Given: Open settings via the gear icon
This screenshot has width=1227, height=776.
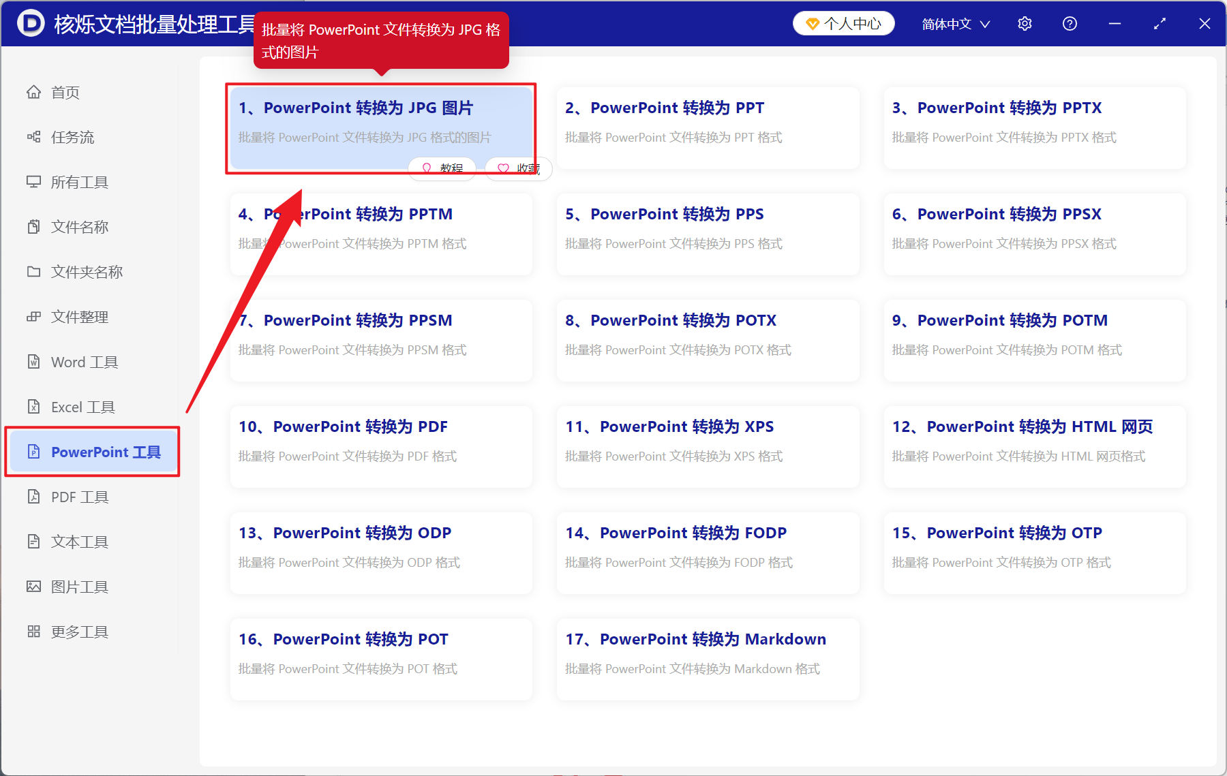Looking at the screenshot, I should coord(1025,24).
